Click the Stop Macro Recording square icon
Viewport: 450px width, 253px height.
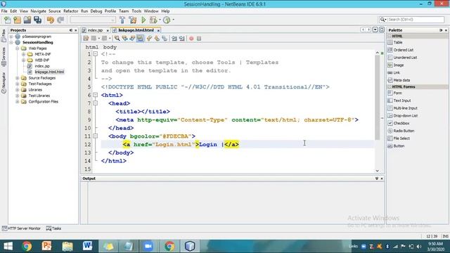click(199, 39)
